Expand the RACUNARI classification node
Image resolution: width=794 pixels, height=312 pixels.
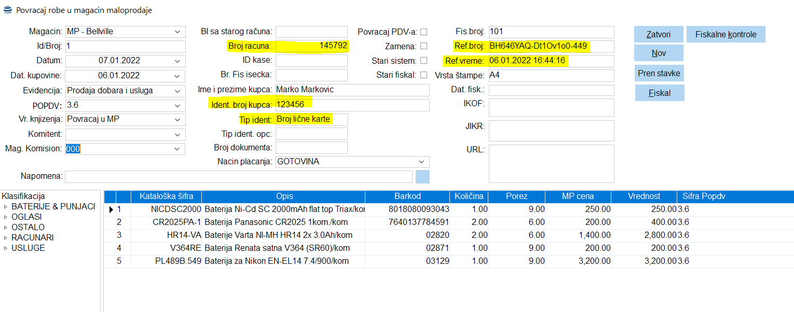tap(6, 238)
